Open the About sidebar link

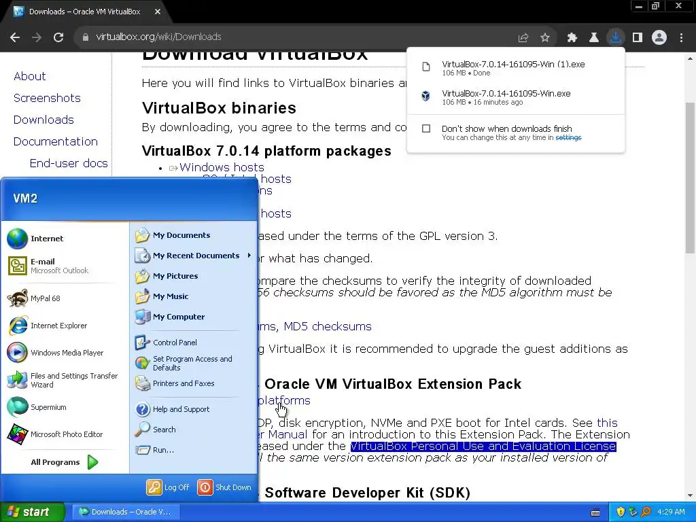[x=30, y=76]
